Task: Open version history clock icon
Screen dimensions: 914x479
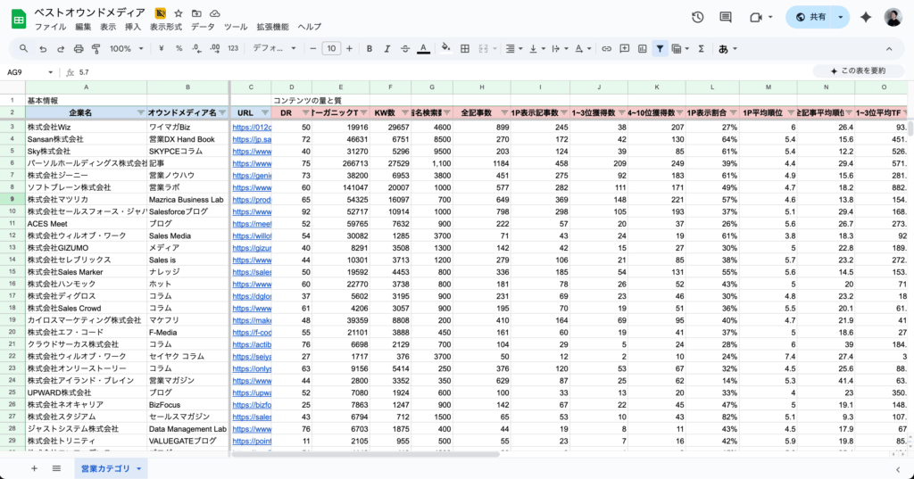Action: coord(697,18)
